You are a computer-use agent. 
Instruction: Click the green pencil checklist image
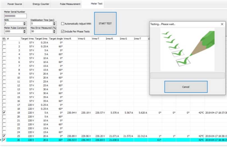coord(187,49)
